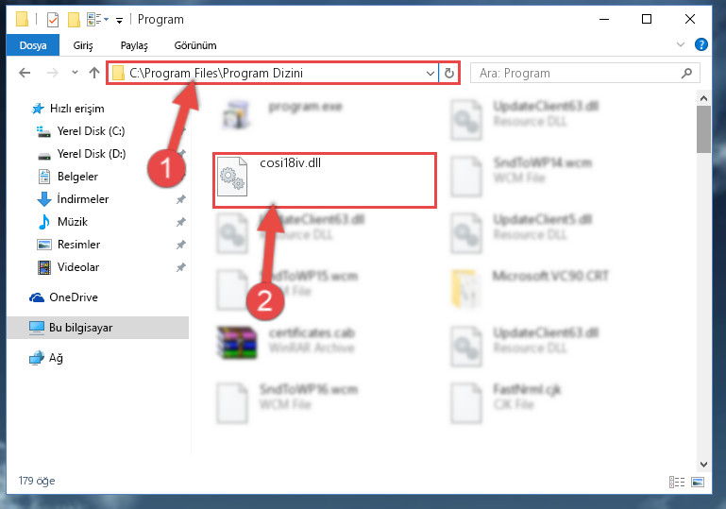Image resolution: width=726 pixels, height=509 pixels.
Task: Unpin Videolar using its pin icon
Action: point(180,267)
